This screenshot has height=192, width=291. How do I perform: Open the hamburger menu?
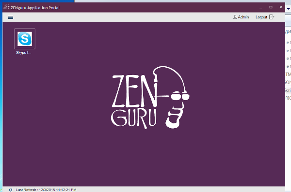coord(11,17)
